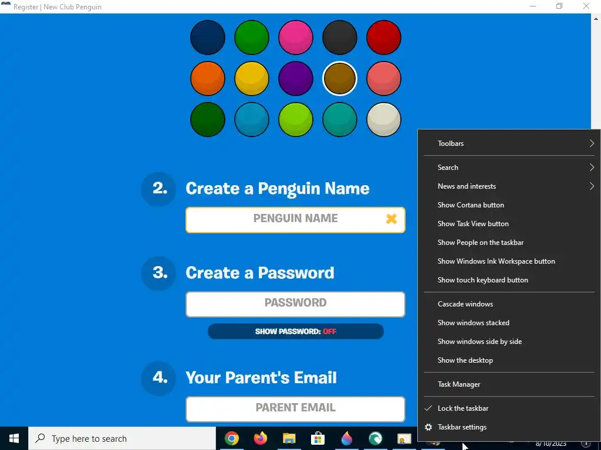
Task: Open the water-drop app in taskbar
Action: coord(346,438)
